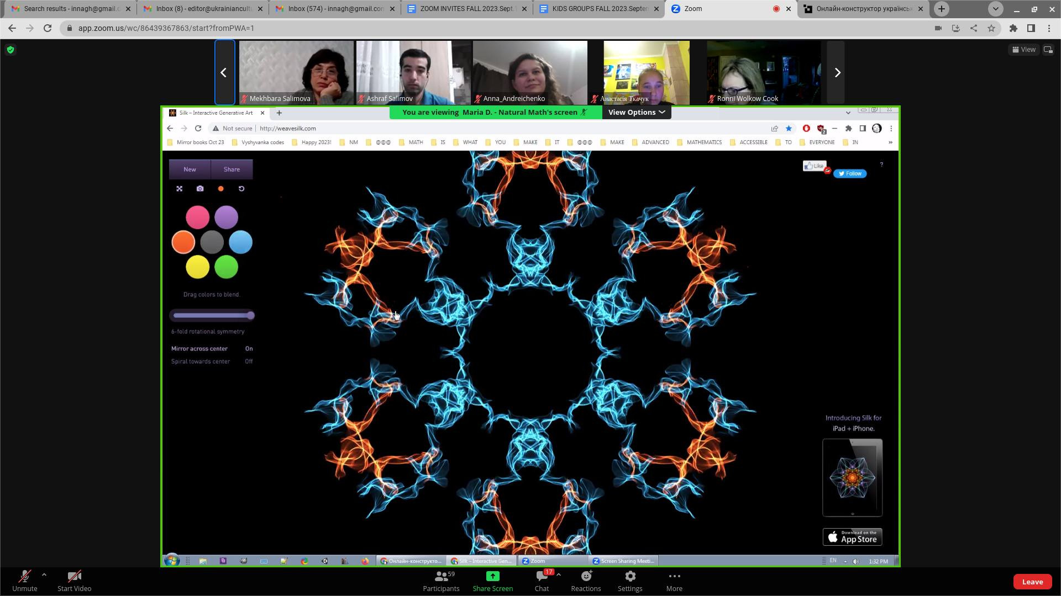Bookmark this page with star icon
Screen dimensions: 1061x596
click(x=991, y=28)
